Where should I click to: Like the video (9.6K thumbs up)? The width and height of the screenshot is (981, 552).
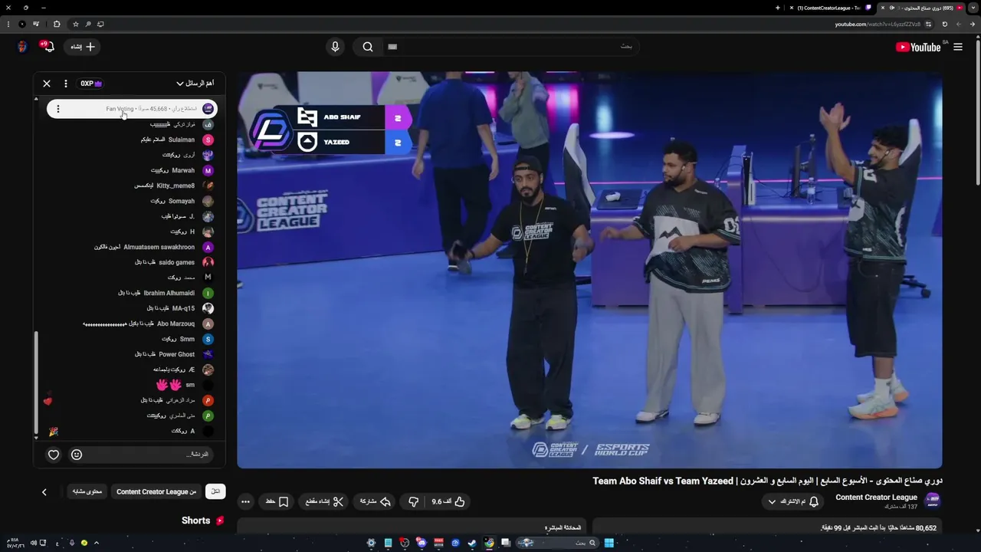tap(448, 501)
